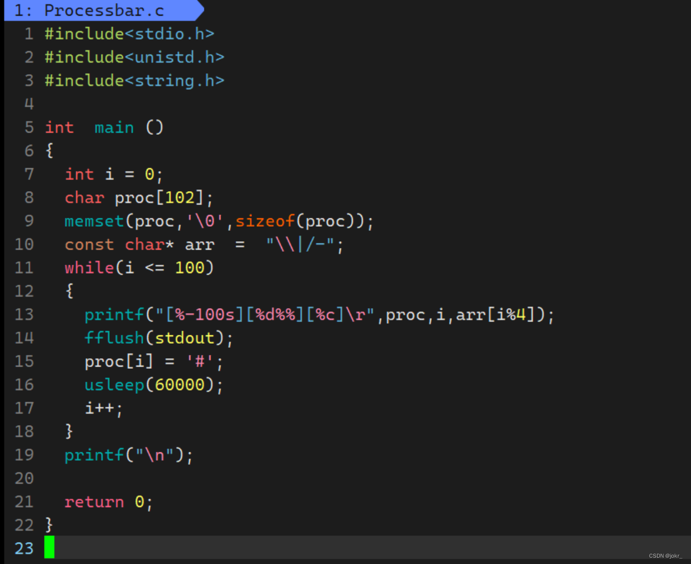
Task: Click the opening brace on line 6
Action: 49,150
